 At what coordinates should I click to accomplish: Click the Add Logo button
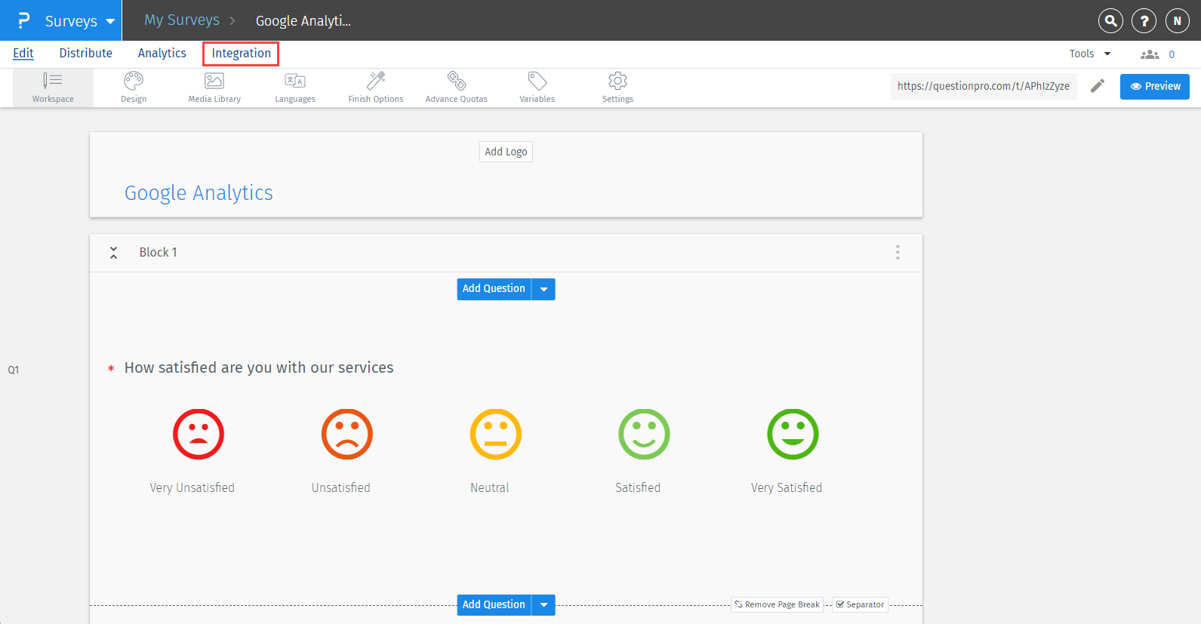click(x=506, y=152)
